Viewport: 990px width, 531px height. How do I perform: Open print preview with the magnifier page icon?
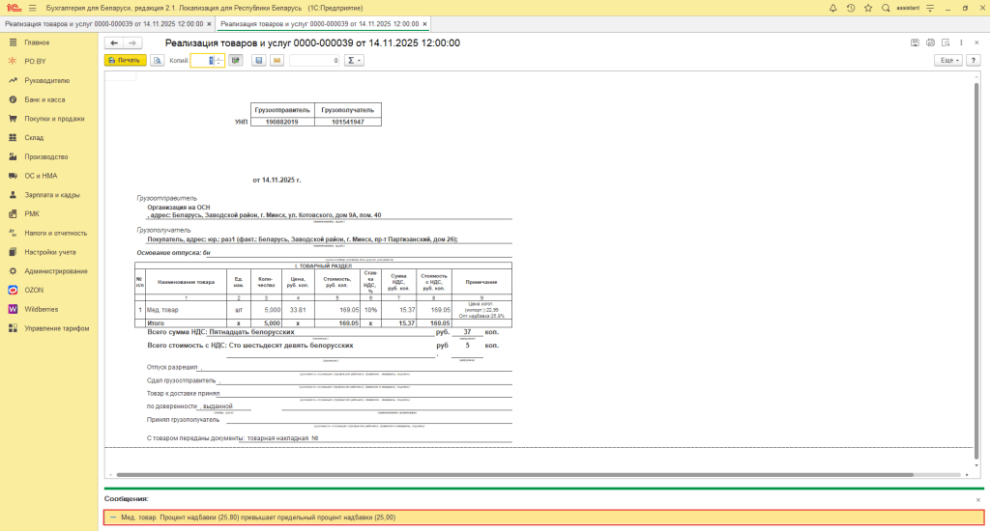[158, 60]
